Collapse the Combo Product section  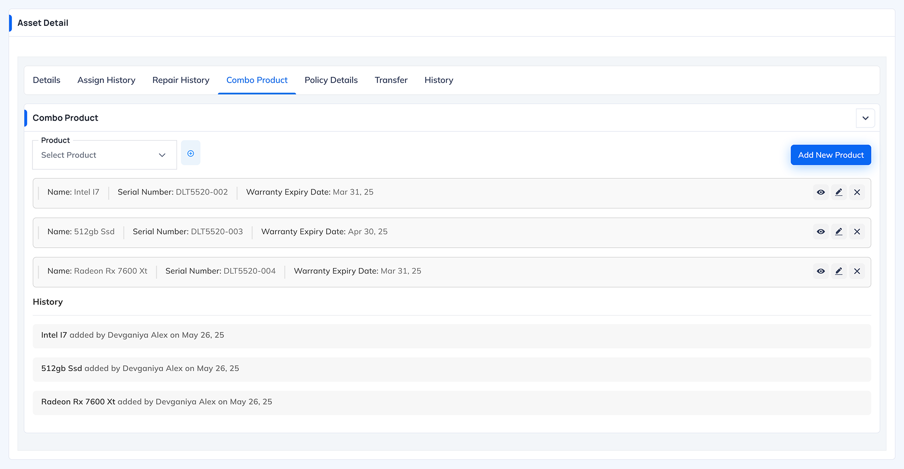pyautogui.click(x=865, y=118)
